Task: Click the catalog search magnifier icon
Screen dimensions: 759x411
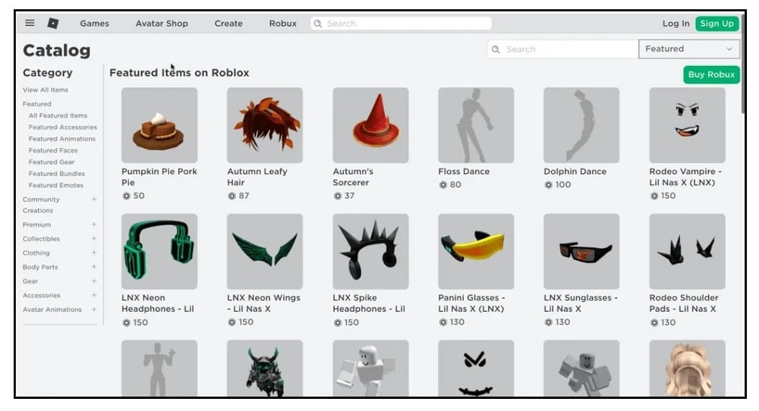Action: pos(496,49)
